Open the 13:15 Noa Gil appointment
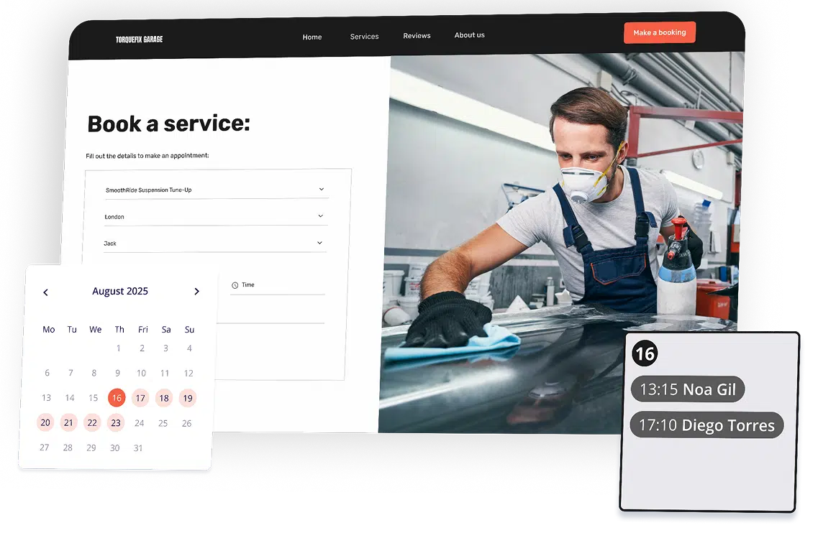The height and width of the screenshot is (533, 818). coord(688,389)
